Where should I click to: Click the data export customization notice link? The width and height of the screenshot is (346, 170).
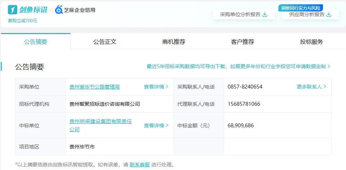238,66
